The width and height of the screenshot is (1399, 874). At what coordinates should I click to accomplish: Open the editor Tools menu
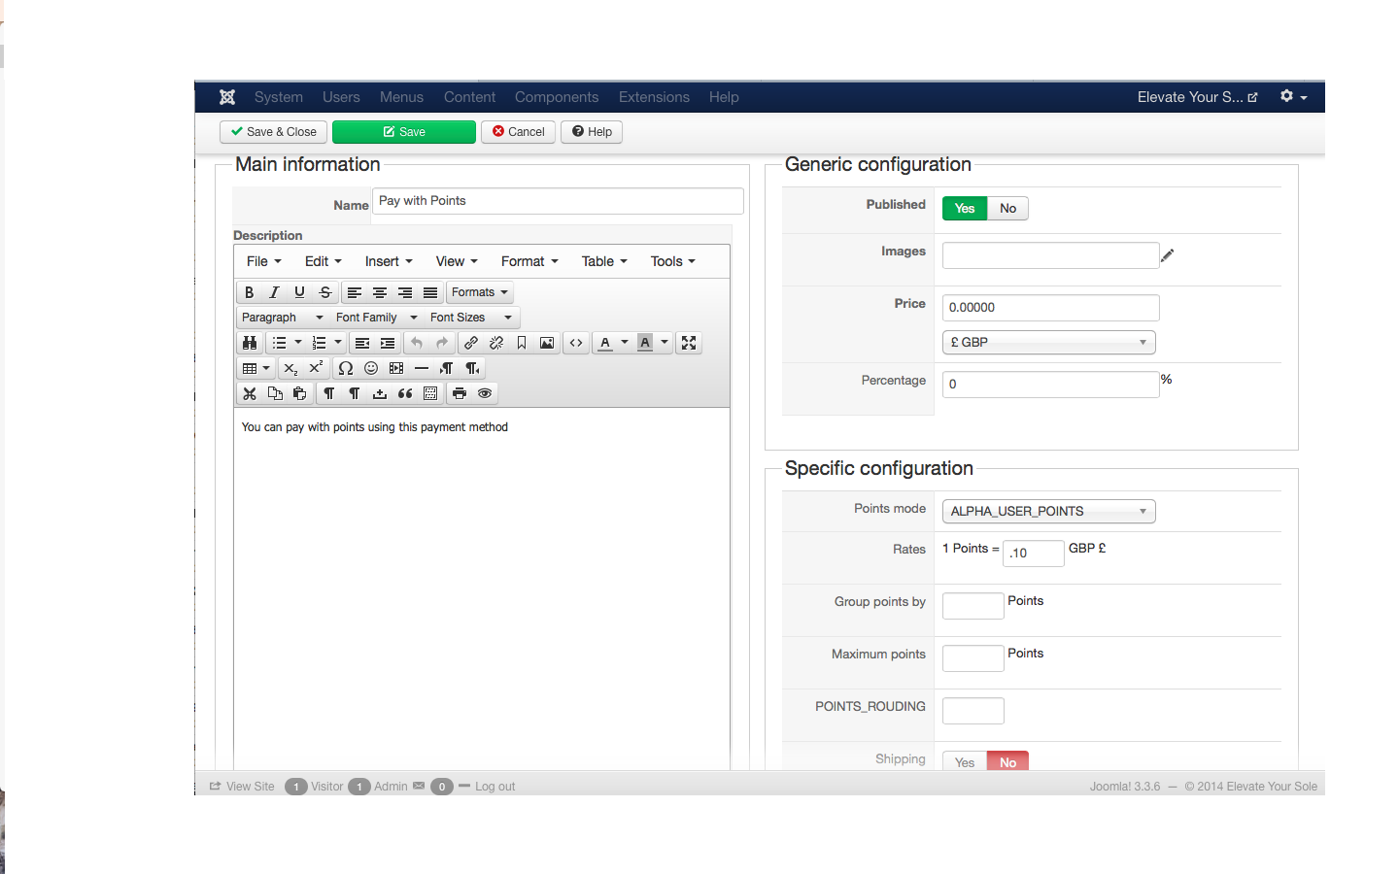673,261
